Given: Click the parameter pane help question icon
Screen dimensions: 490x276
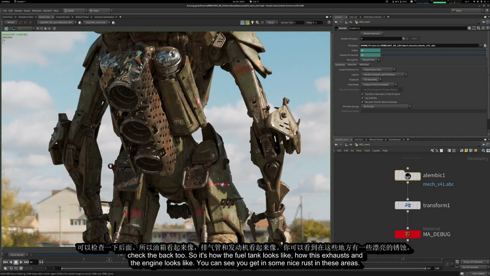Looking at the screenshot, I should [x=488, y=28].
